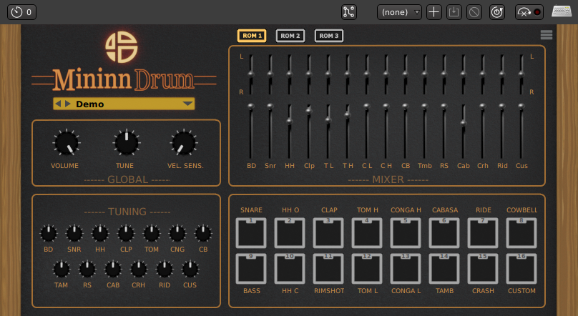Click the delete preset circle-slash icon
This screenshot has height=316, width=578.
[x=474, y=12]
